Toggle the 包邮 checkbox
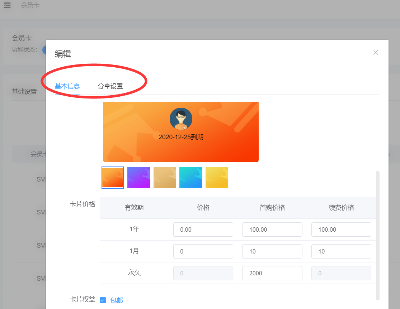This screenshot has width=400, height=309. pyautogui.click(x=103, y=300)
